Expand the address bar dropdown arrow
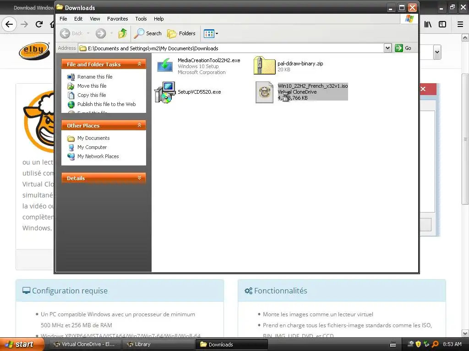Image resolution: width=469 pixels, height=351 pixels. point(387,48)
